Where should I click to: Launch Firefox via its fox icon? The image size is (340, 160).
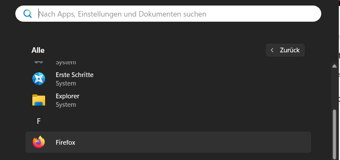click(x=39, y=142)
